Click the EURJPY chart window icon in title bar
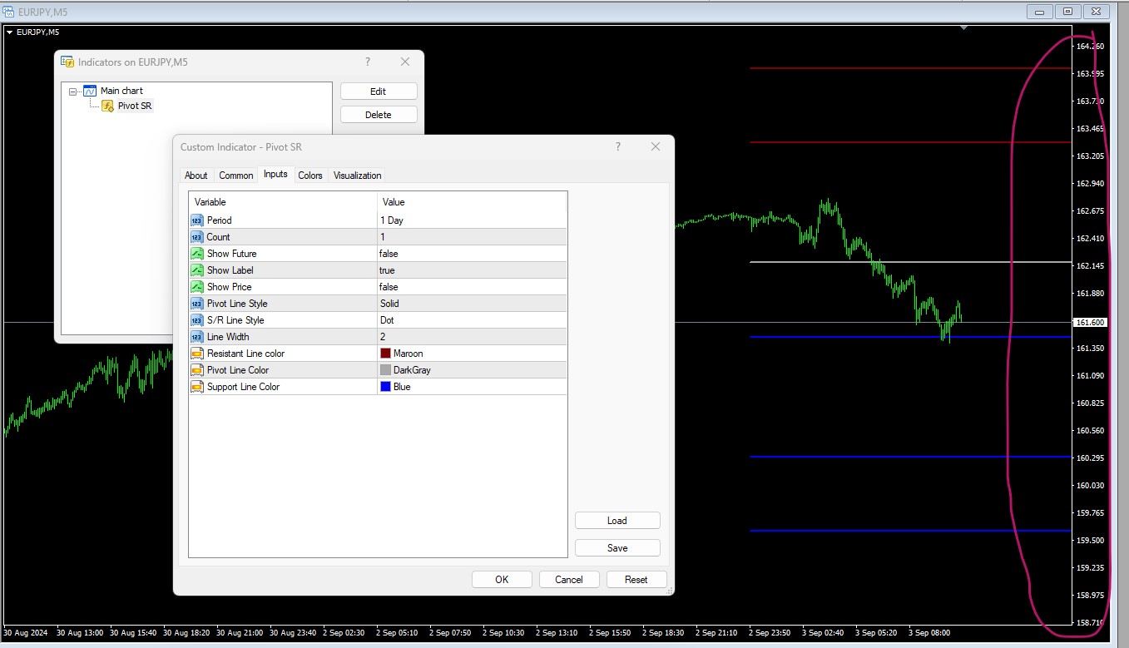1129x648 pixels. coord(8,12)
